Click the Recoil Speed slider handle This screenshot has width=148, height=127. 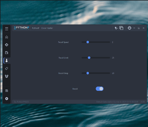point(88,42)
